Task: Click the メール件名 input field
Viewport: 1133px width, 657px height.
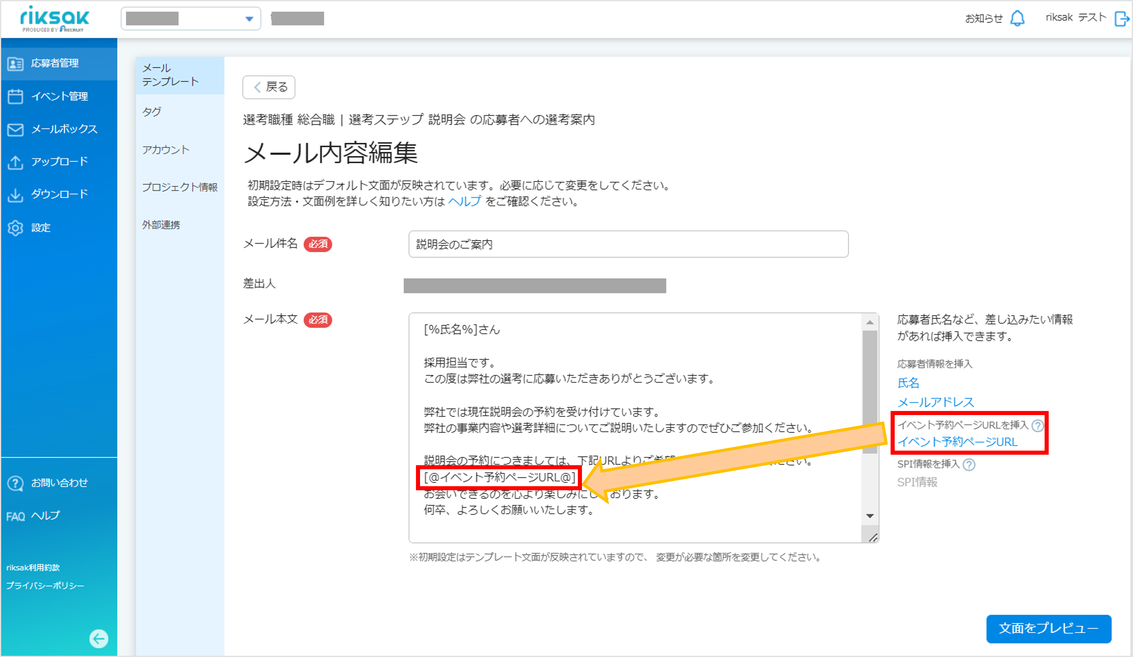Action: point(628,244)
